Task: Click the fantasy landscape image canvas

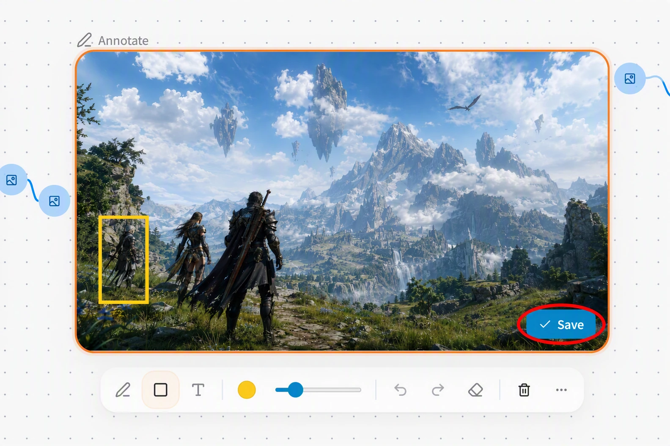Action: point(342,201)
